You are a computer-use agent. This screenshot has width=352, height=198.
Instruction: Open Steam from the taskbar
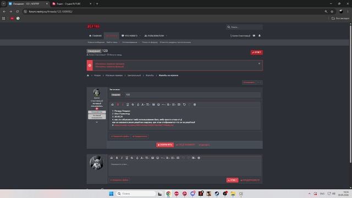217,194
